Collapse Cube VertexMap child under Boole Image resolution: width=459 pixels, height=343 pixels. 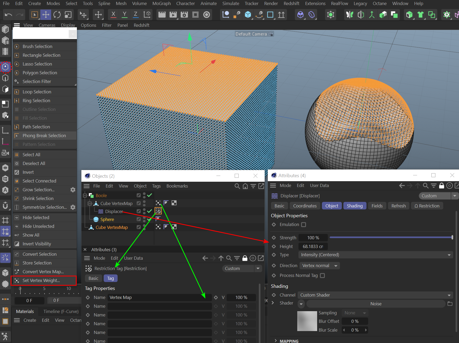[x=90, y=203]
